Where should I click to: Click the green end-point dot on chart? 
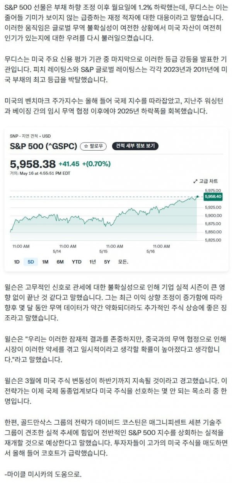coord(198,197)
